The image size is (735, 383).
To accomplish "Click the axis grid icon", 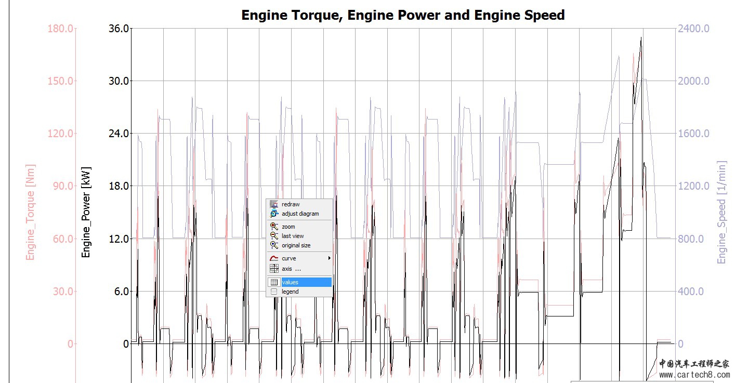I will click(274, 269).
